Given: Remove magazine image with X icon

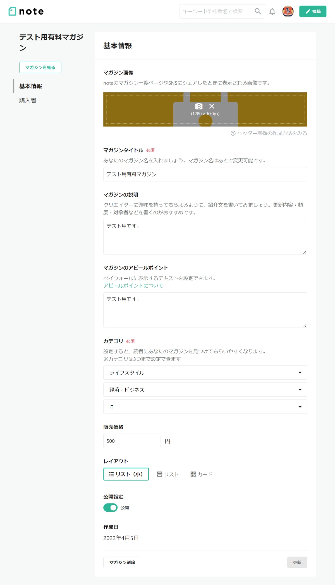Looking at the screenshot, I should pyautogui.click(x=212, y=106).
